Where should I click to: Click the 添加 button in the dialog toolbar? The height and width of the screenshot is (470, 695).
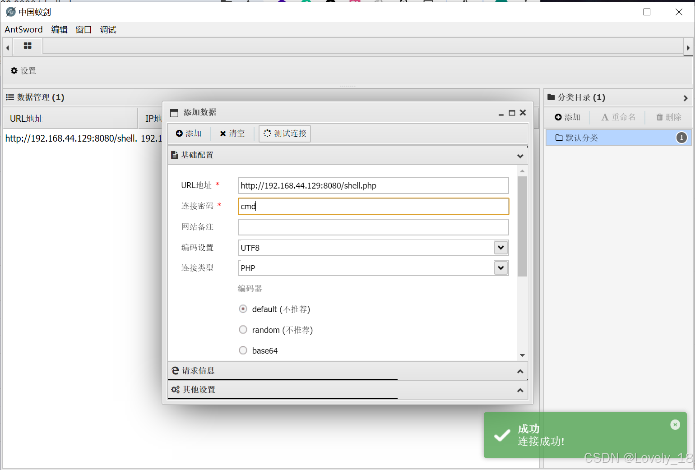(x=189, y=134)
